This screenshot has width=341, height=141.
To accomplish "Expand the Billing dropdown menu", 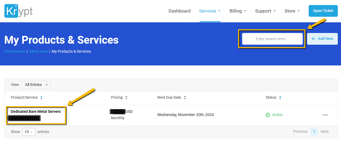I will click(x=238, y=11).
